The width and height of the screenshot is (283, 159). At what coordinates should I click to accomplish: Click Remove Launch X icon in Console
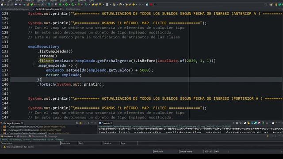pyautogui.click(x=237, y=123)
